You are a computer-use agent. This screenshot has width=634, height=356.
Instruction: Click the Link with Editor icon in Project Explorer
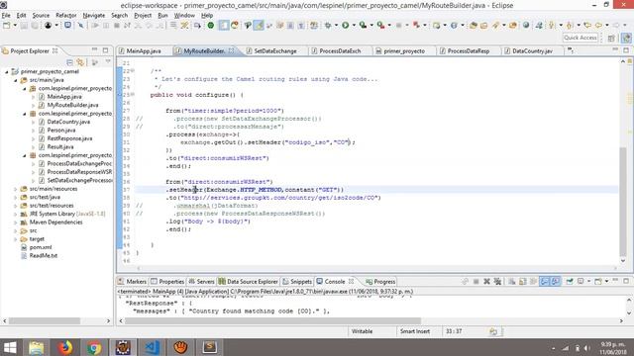pyautogui.click(x=80, y=62)
